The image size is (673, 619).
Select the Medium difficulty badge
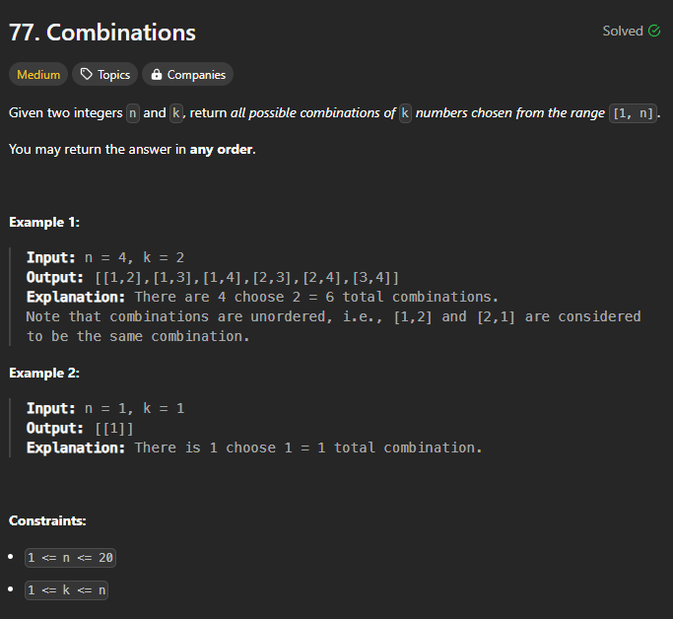coord(38,74)
